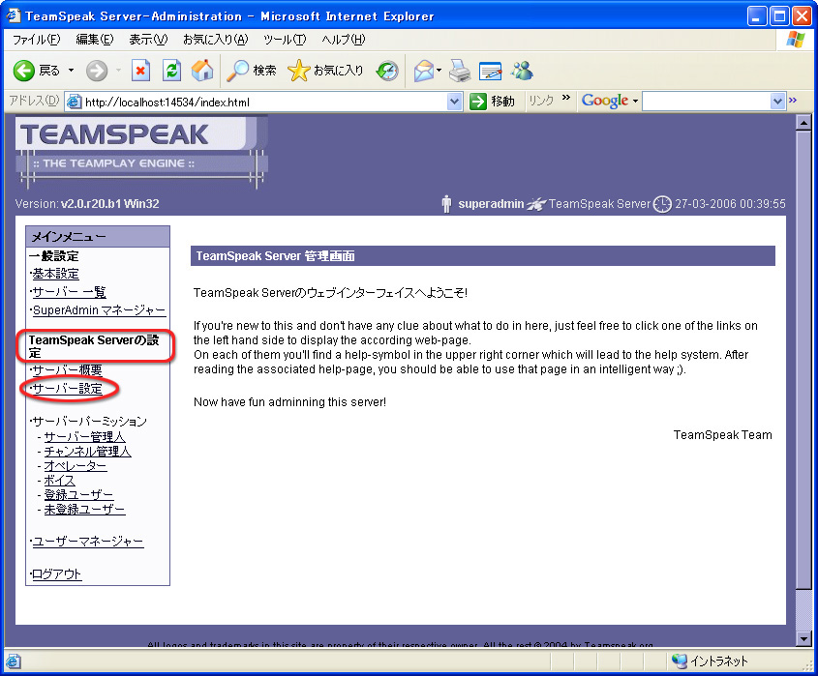Click the vertical scrollbar thumb
This screenshot has height=676, width=818.
click(x=803, y=360)
